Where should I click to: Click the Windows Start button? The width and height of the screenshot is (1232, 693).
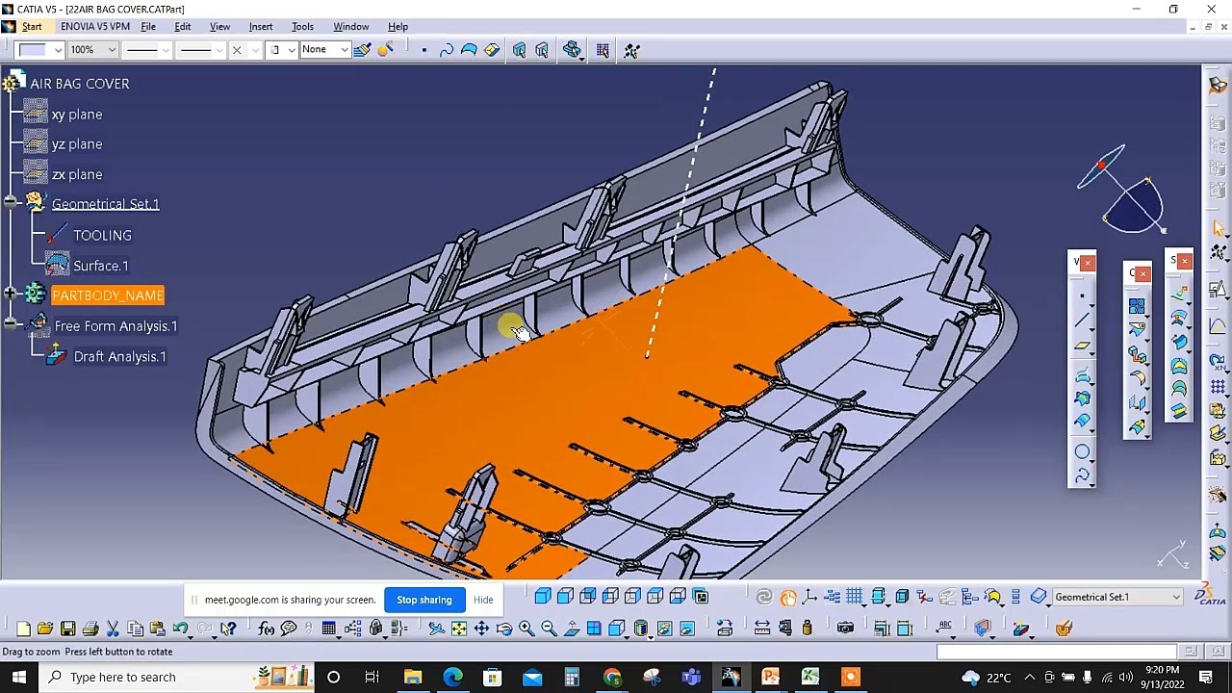tap(19, 677)
